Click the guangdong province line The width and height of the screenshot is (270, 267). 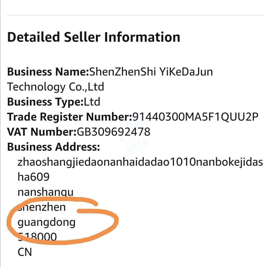pos(46,223)
